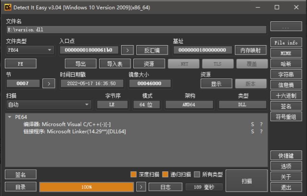Click the arrow button next to section count 0007

point(49,84)
